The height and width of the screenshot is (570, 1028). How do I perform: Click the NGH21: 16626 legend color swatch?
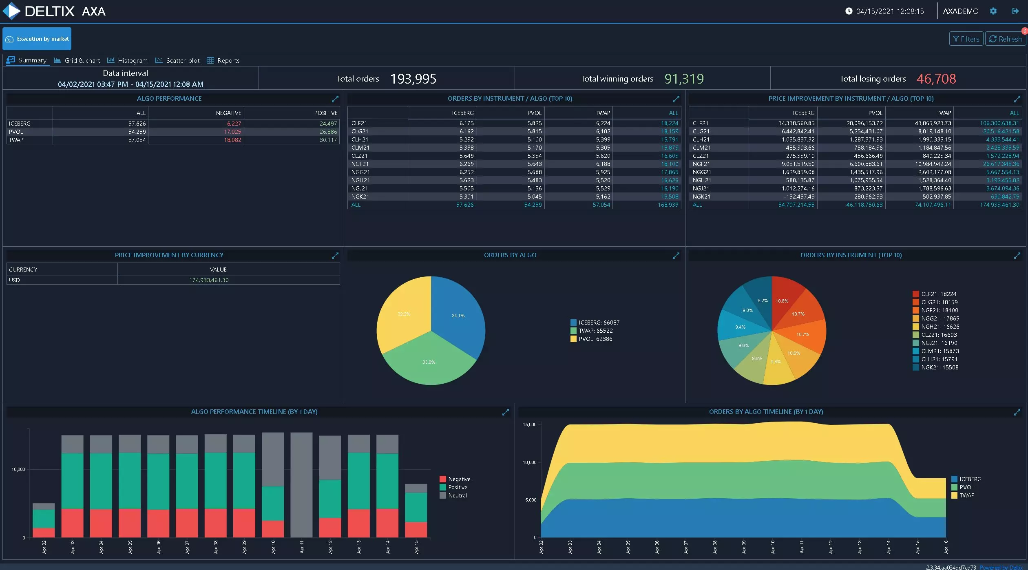(915, 327)
